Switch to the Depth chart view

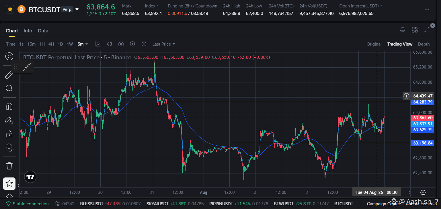click(424, 44)
